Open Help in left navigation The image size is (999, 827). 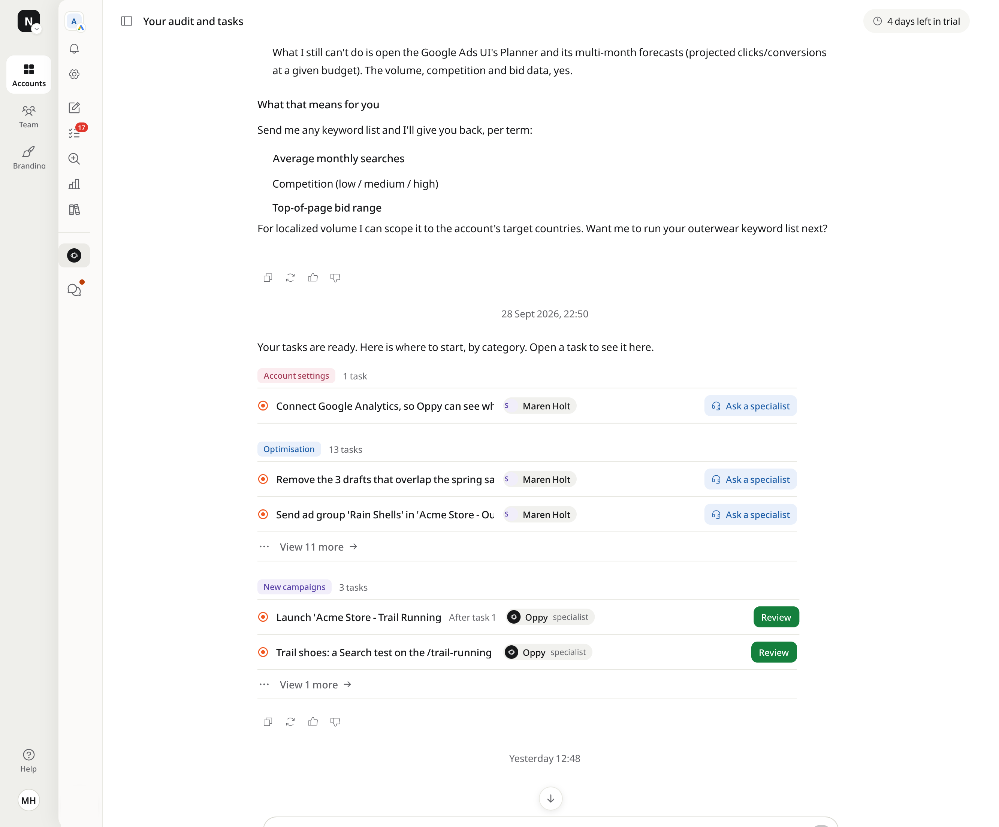point(28,761)
